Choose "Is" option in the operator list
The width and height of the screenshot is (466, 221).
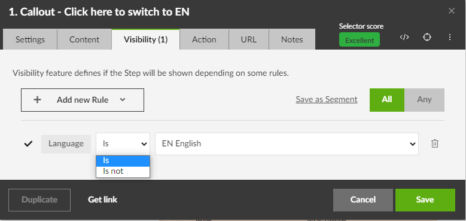point(123,161)
